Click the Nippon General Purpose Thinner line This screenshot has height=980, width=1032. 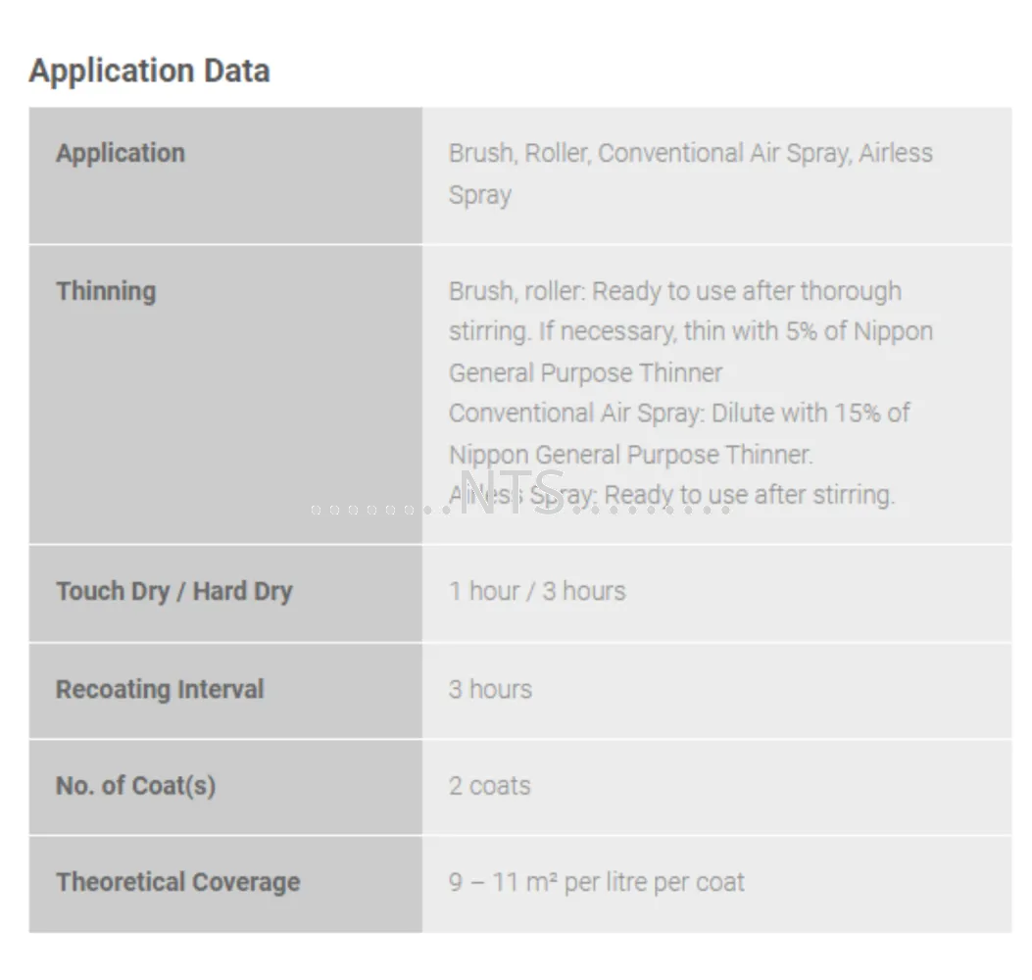tap(630, 455)
